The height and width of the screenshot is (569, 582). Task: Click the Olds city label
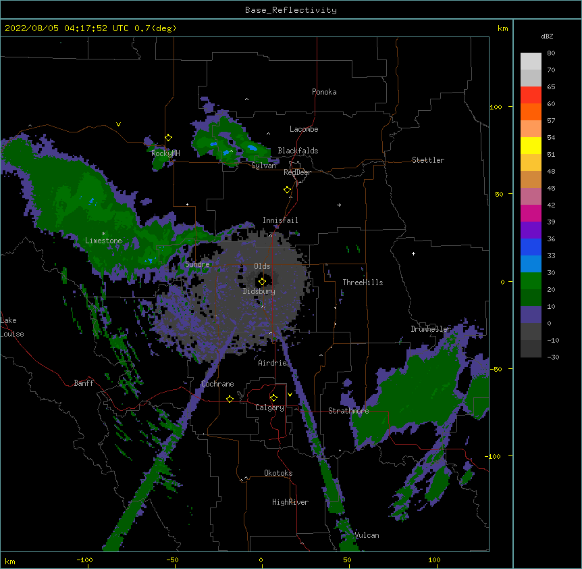point(262,266)
